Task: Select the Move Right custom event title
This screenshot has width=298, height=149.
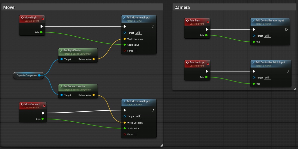Action: coord(31,17)
